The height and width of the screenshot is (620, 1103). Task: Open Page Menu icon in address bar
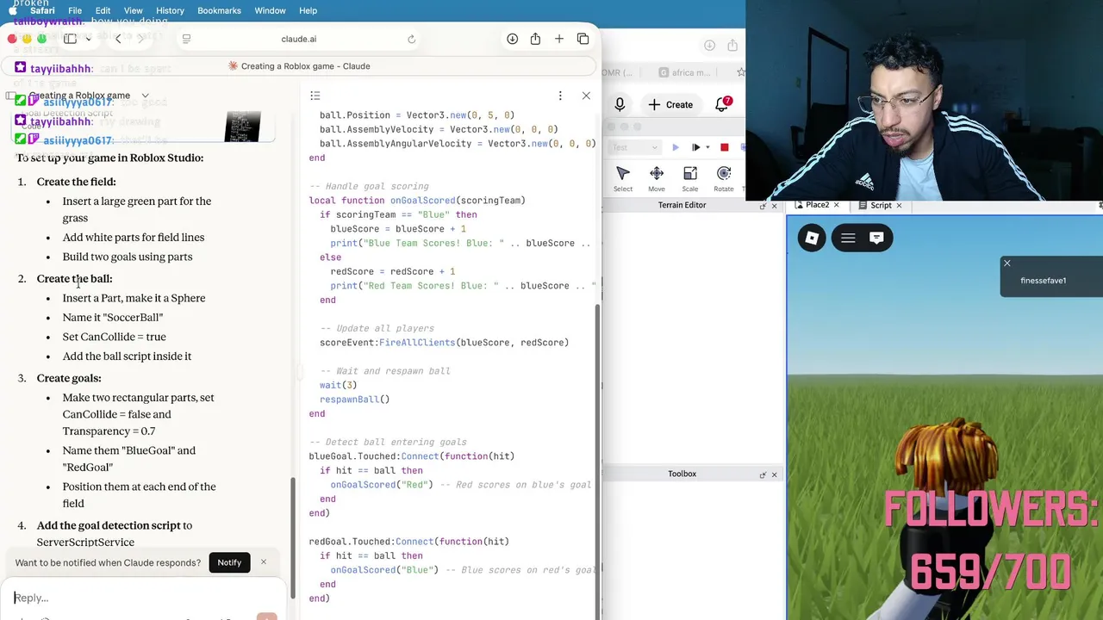pos(186,39)
